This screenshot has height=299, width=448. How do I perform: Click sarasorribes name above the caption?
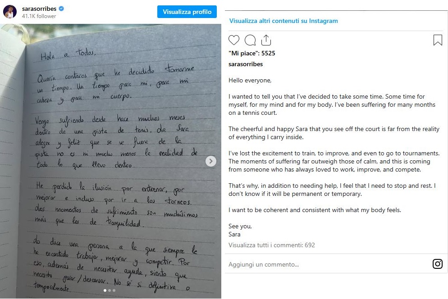(246, 64)
